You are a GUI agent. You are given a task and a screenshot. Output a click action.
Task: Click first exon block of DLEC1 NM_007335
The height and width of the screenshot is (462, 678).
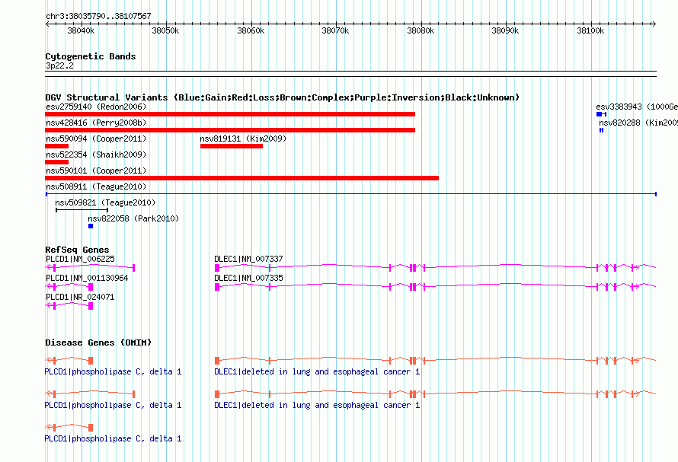click(x=217, y=287)
